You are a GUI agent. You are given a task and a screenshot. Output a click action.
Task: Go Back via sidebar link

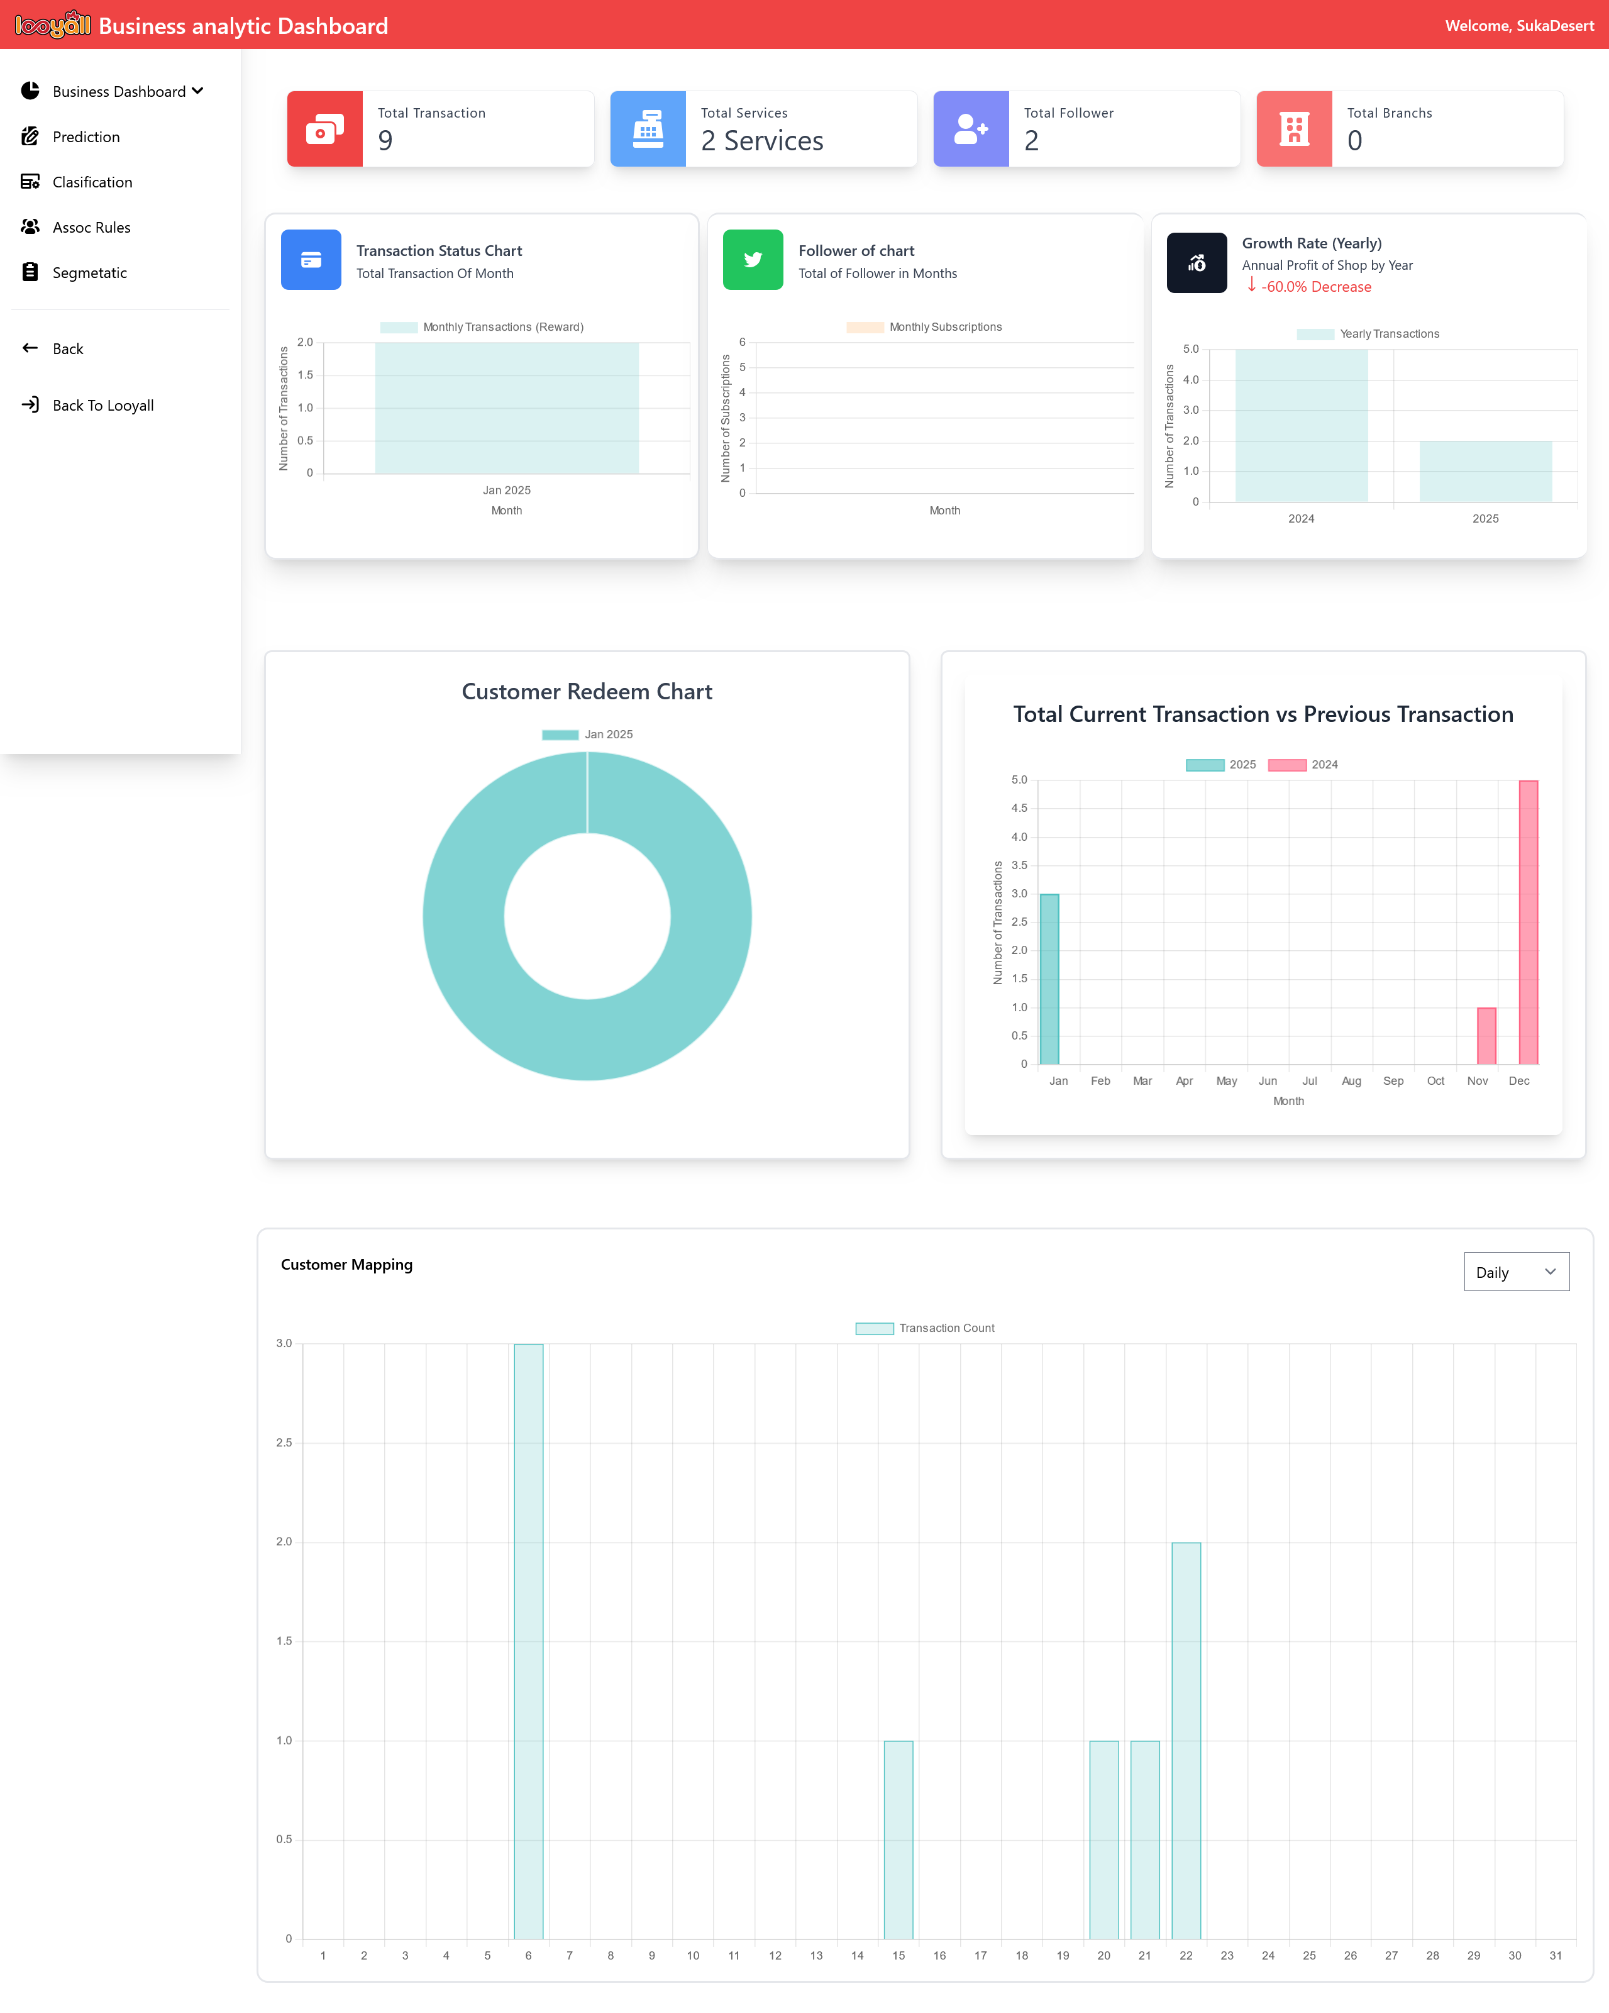click(67, 348)
